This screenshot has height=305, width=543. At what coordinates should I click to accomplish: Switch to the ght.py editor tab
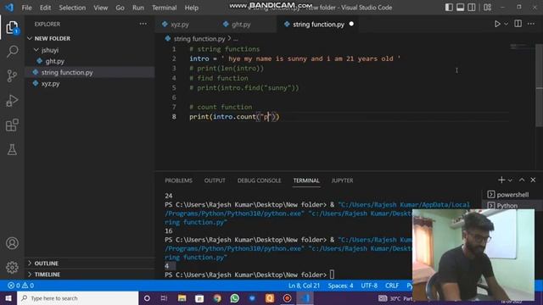point(241,25)
